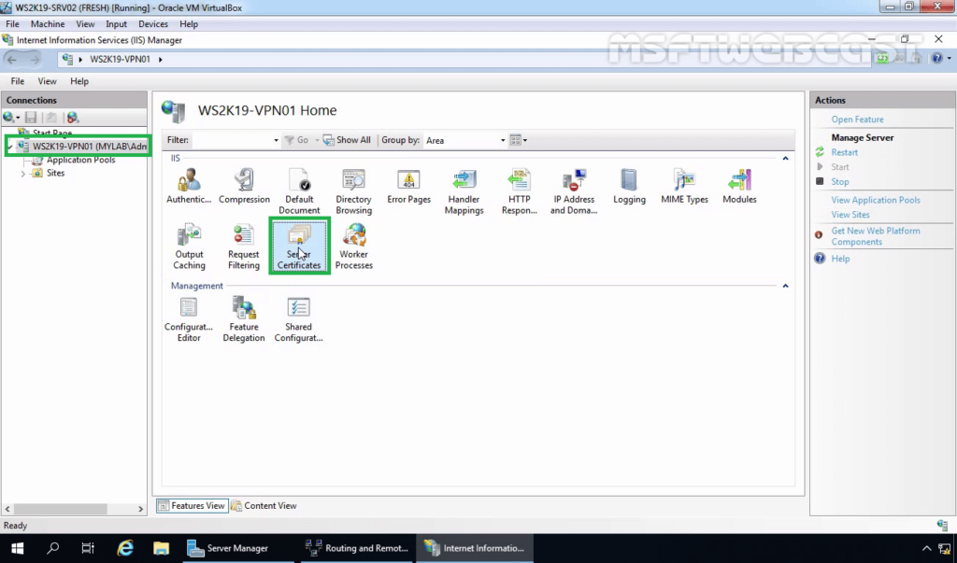Image resolution: width=957 pixels, height=563 pixels.
Task: Open Routing and Remote Access taskbar item
Action: [356, 548]
